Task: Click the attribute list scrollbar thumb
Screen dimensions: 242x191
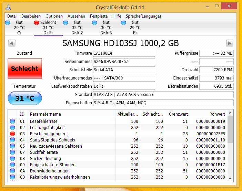Action: (230, 129)
